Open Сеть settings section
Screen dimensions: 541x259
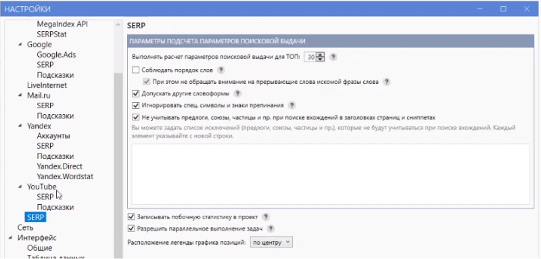tap(25, 227)
